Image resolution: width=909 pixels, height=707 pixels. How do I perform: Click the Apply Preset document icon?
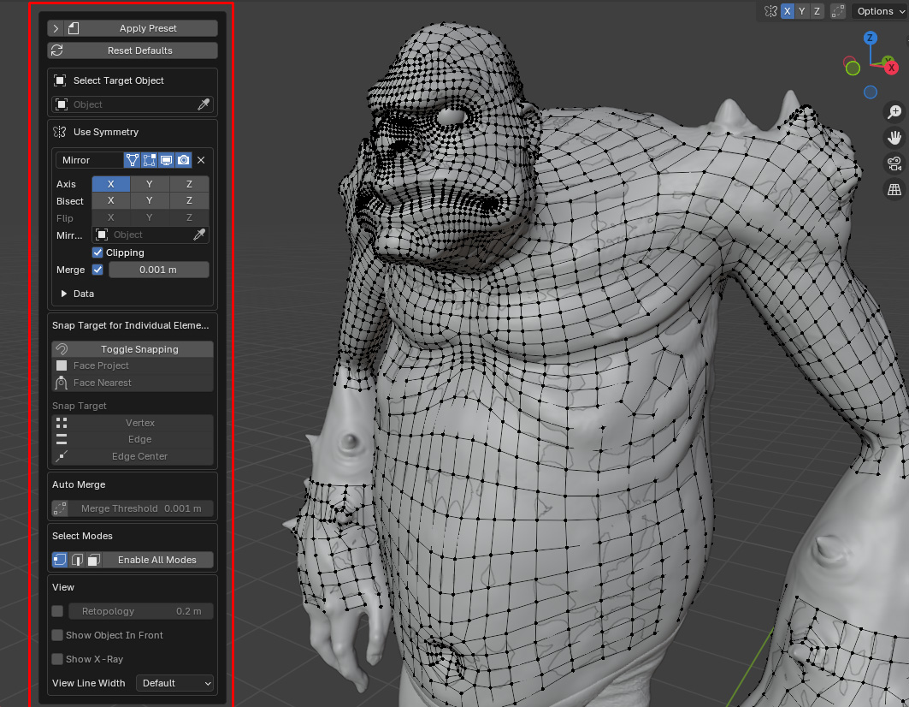coord(73,28)
